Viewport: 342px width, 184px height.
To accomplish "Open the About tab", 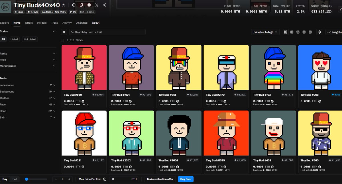I will click(x=96, y=23).
